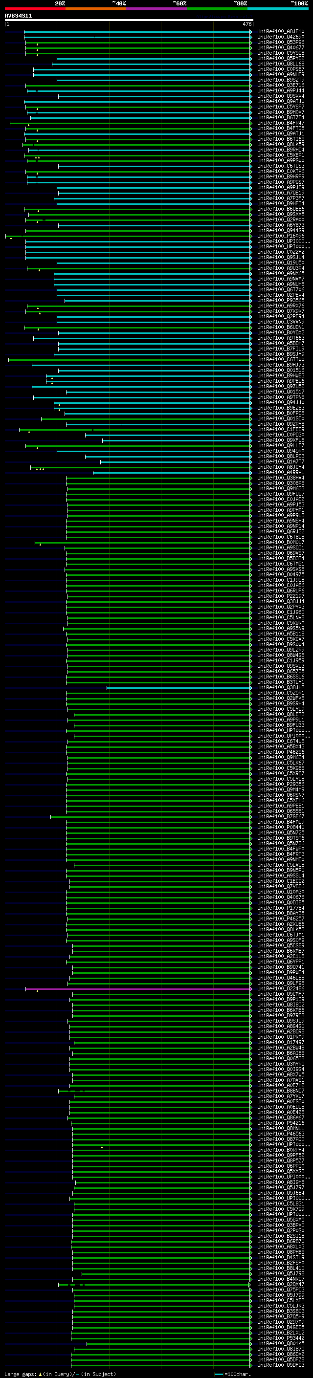Select label UniRef100_B4FRM3
Viewport: 313px width, 1378px height.
(281, 854)
